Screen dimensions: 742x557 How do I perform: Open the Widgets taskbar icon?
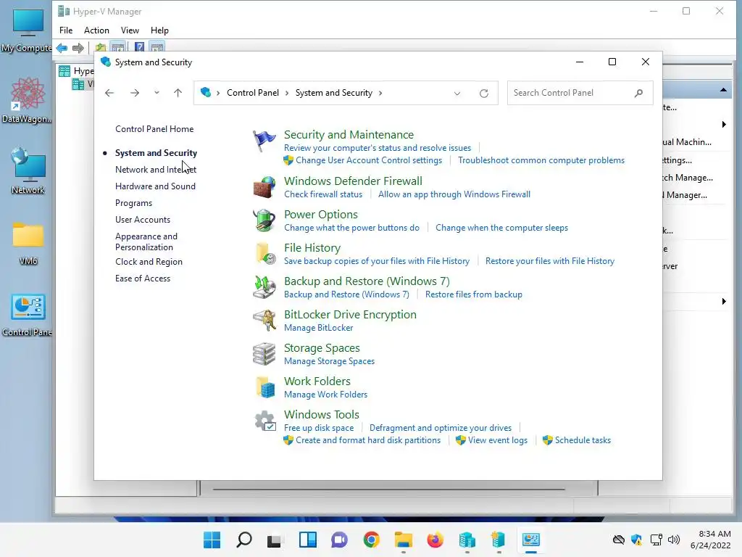click(x=307, y=540)
